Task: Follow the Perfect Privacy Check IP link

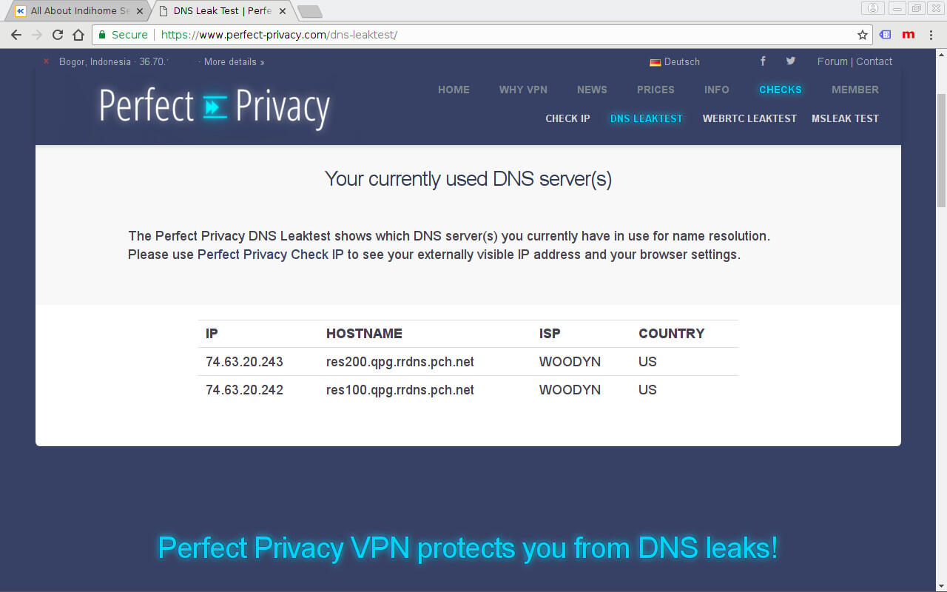Action: pyautogui.click(x=271, y=255)
